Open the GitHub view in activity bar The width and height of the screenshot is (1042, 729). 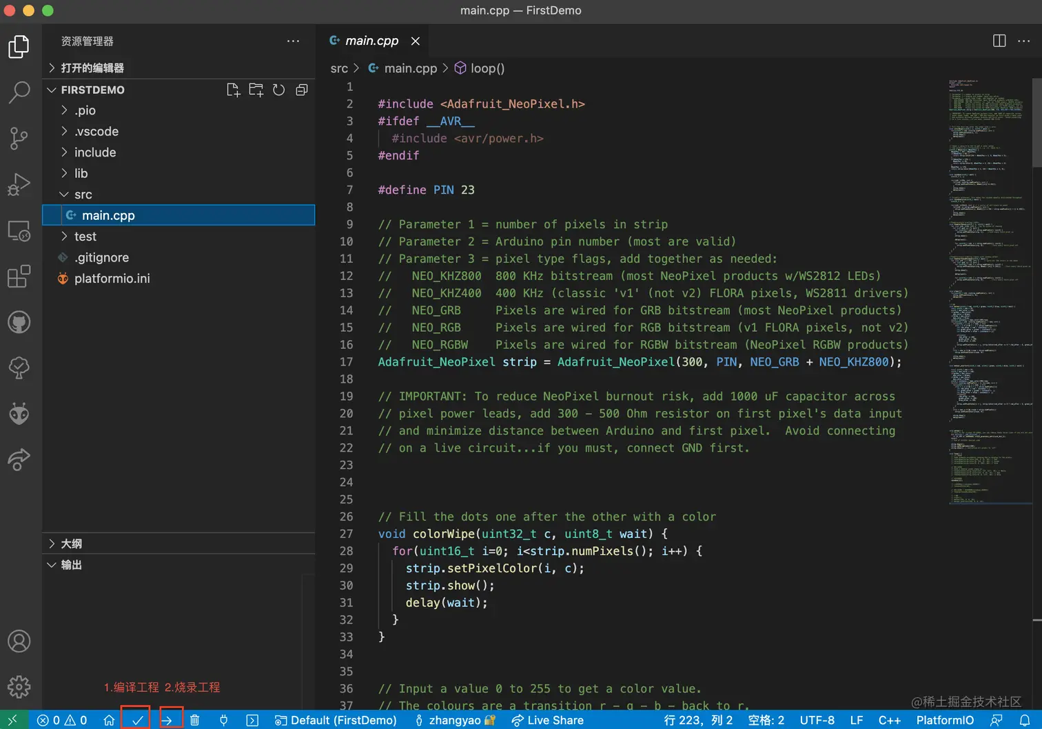point(19,322)
